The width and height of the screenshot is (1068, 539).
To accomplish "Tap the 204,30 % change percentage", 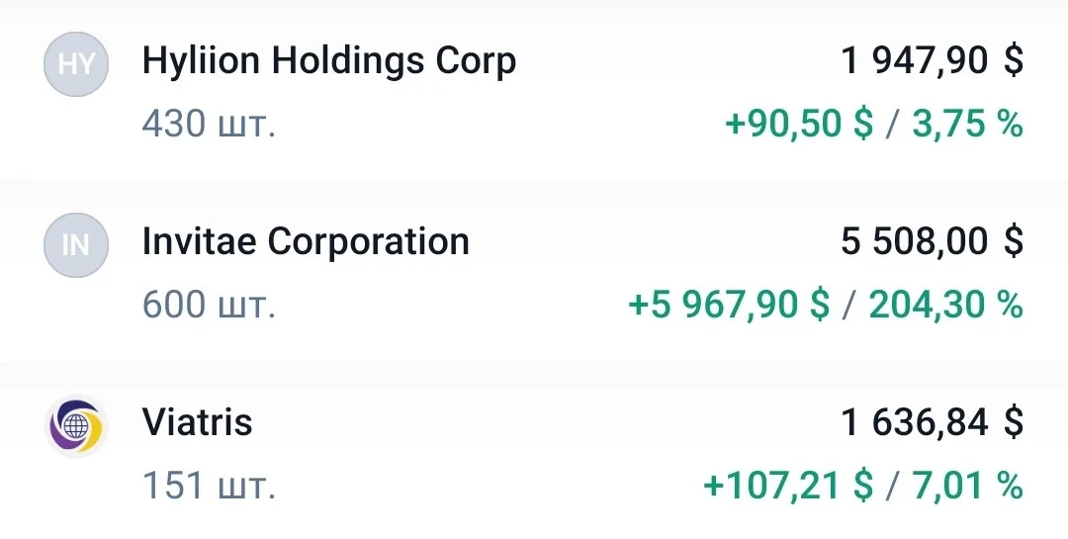I will (x=946, y=304).
